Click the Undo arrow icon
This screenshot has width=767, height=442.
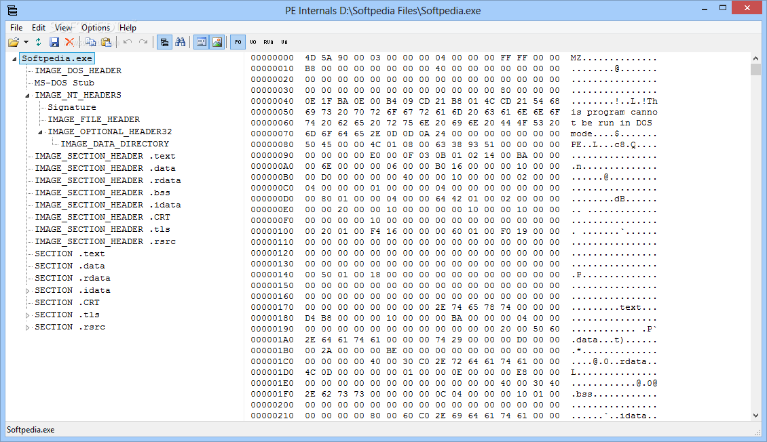pos(128,43)
